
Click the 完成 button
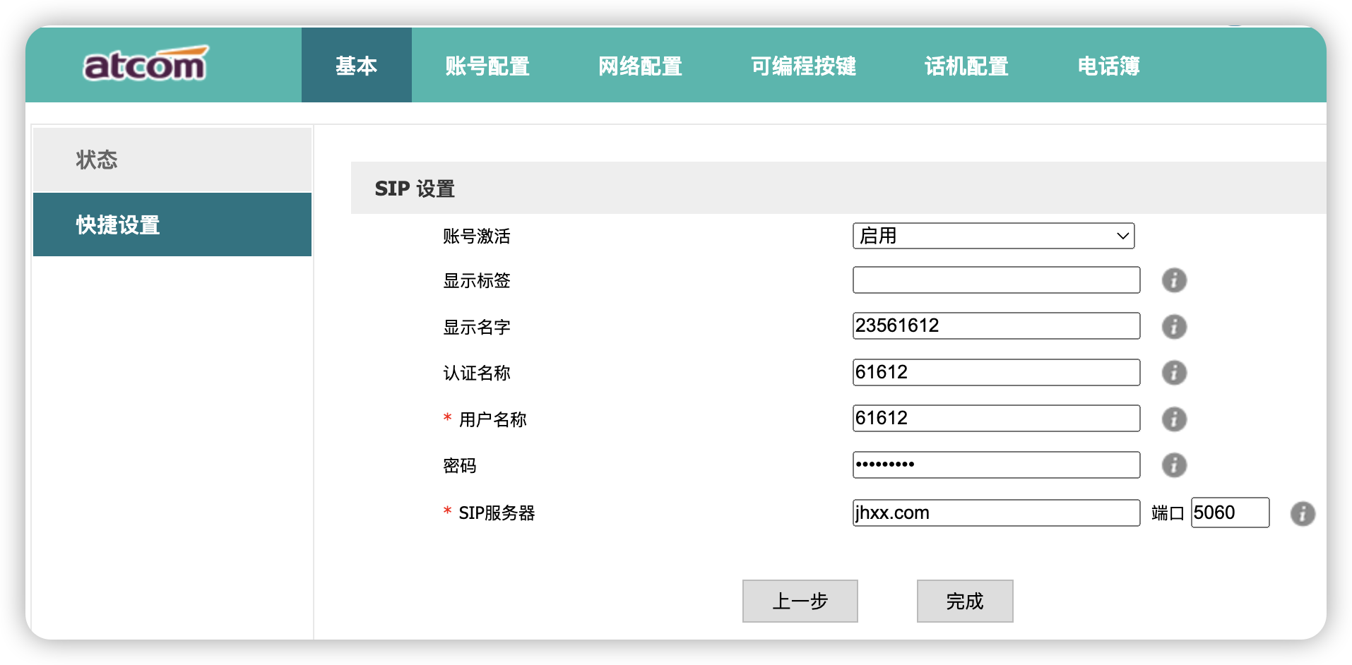point(965,601)
